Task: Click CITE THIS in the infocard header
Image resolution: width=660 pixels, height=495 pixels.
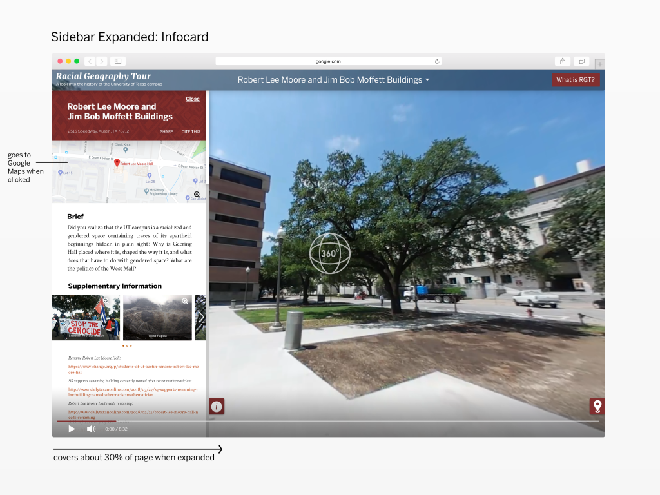Action: point(191,131)
